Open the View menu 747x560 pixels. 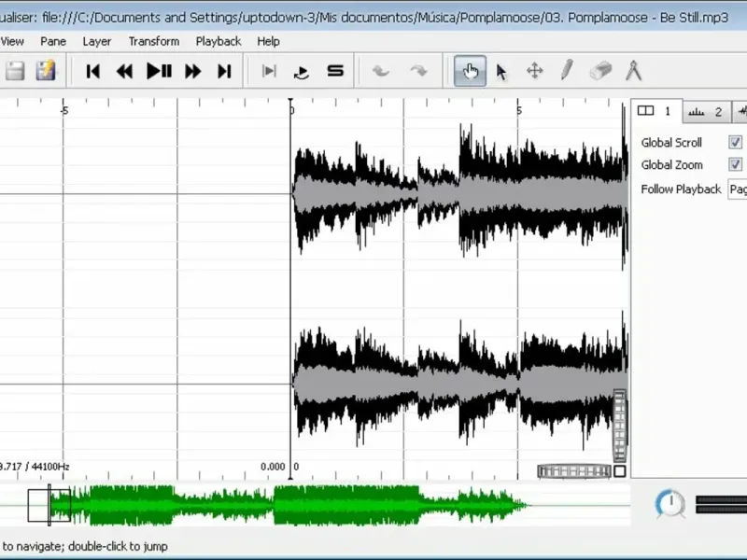coord(12,41)
